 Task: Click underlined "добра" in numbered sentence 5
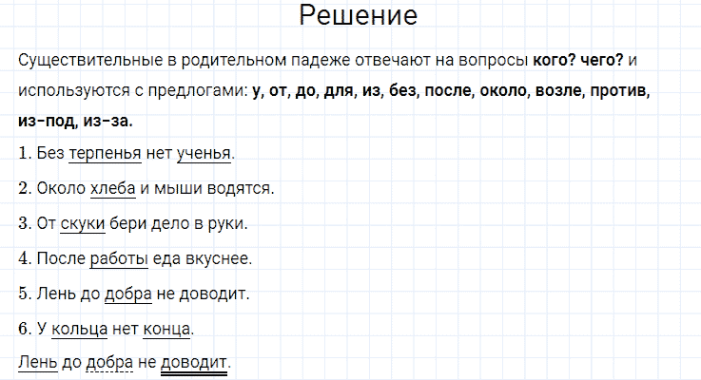click(128, 294)
